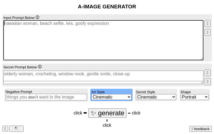Click the A-IMAGE GENERATOR page title
The height and width of the screenshot is (134, 214).
click(107, 7)
